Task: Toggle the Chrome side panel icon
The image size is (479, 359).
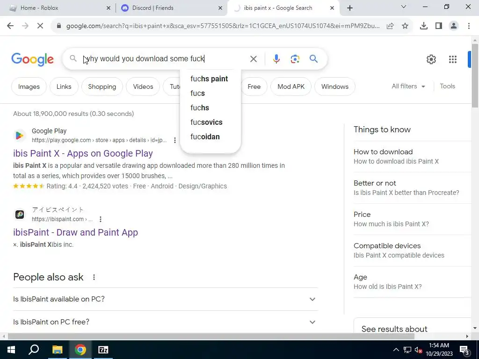Action: click(x=439, y=26)
